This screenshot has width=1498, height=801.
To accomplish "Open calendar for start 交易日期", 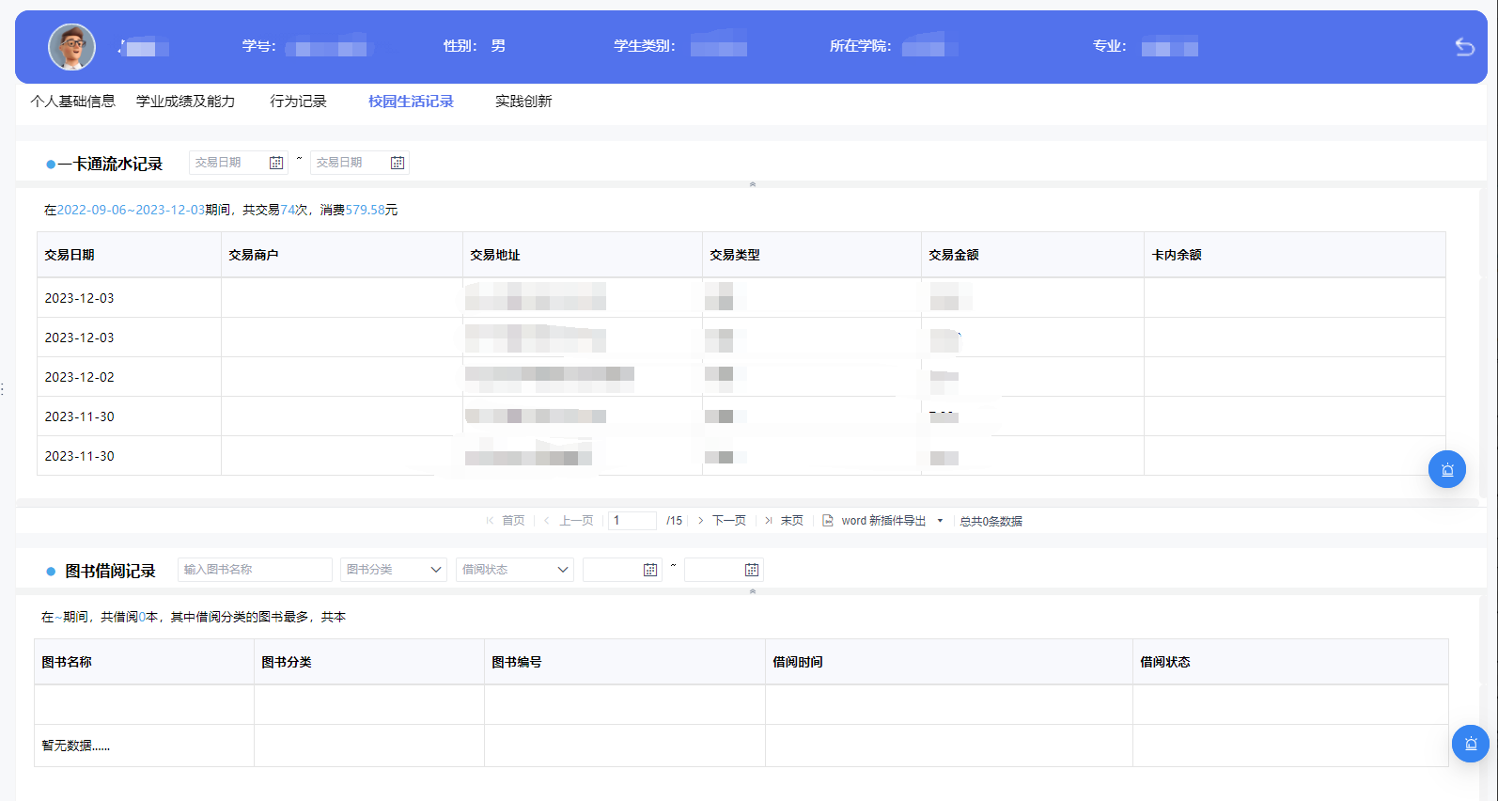I will (276, 163).
